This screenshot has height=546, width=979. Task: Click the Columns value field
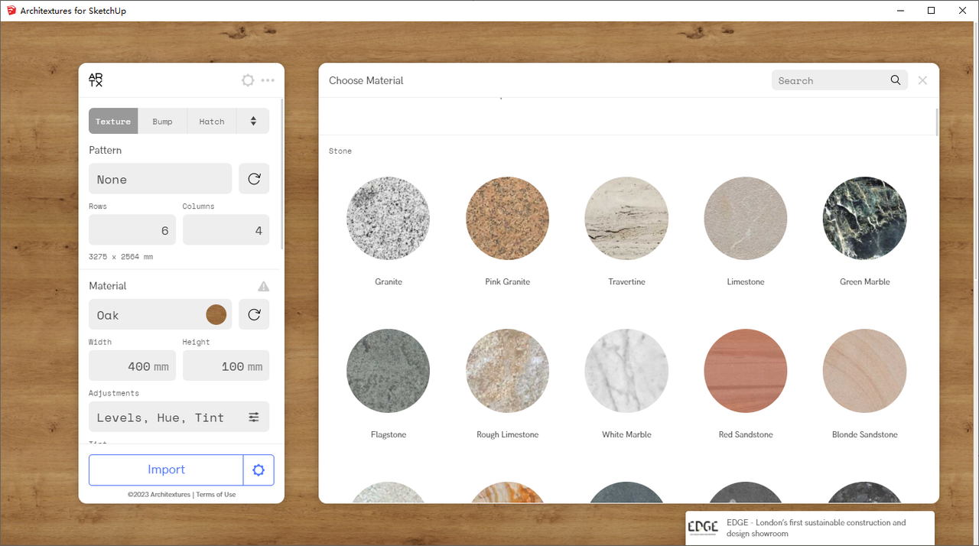[226, 230]
